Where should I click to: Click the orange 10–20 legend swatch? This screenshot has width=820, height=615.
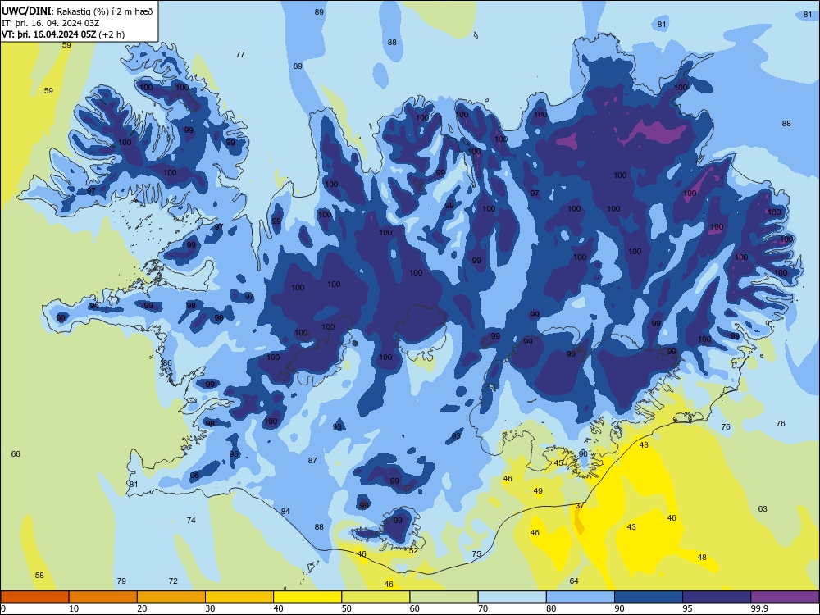[x=103, y=597]
